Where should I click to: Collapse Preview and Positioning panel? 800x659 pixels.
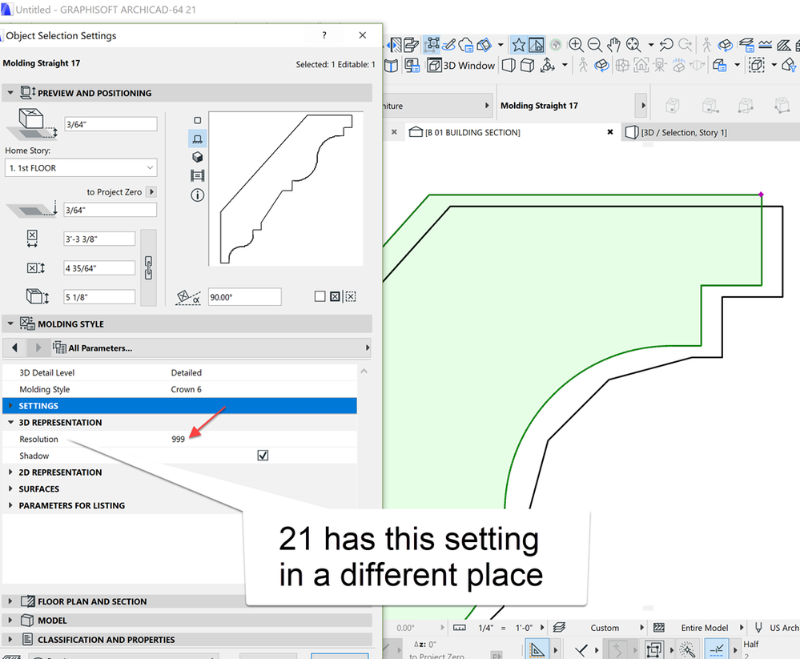coord(10,93)
